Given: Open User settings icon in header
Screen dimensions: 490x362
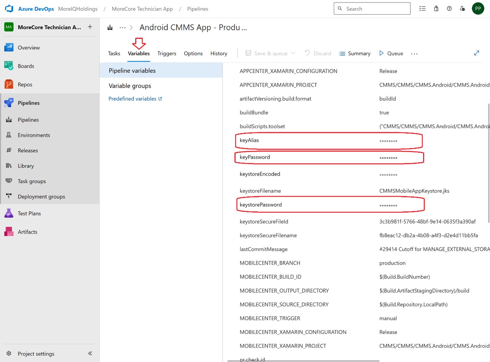Looking at the screenshot, I should tap(462, 9).
